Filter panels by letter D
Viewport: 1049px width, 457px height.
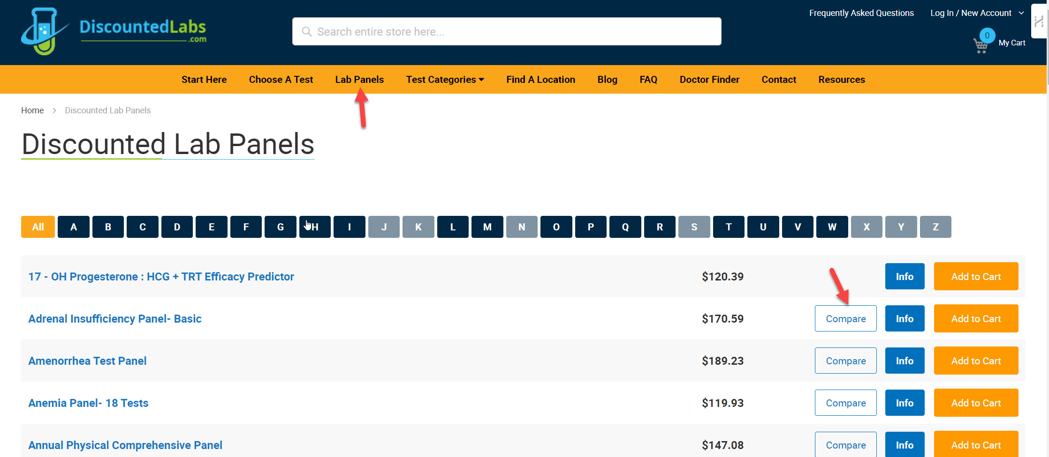click(177, 227)
